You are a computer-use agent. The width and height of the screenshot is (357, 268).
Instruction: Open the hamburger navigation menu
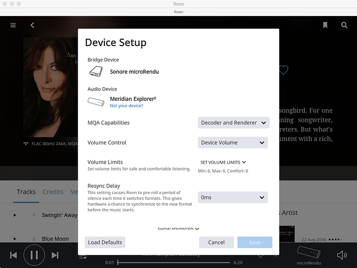click(13, 25)
